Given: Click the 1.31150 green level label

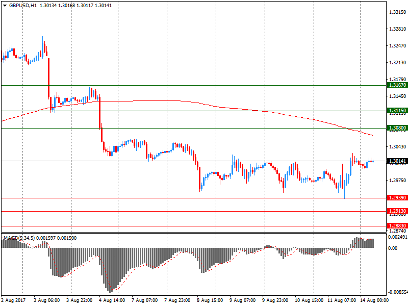Looking at the screenshot, I should (397, 111).
